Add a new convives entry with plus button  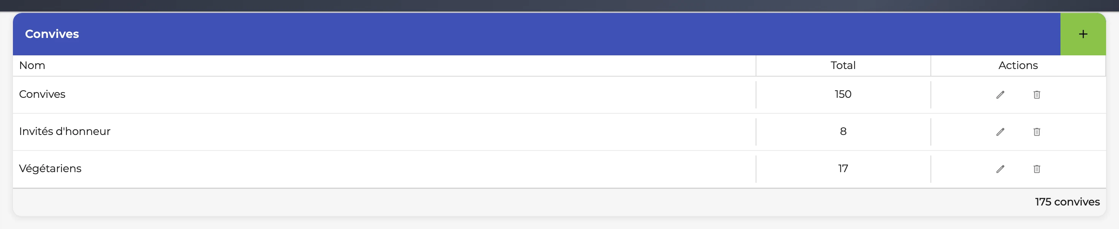[1083, 34]
